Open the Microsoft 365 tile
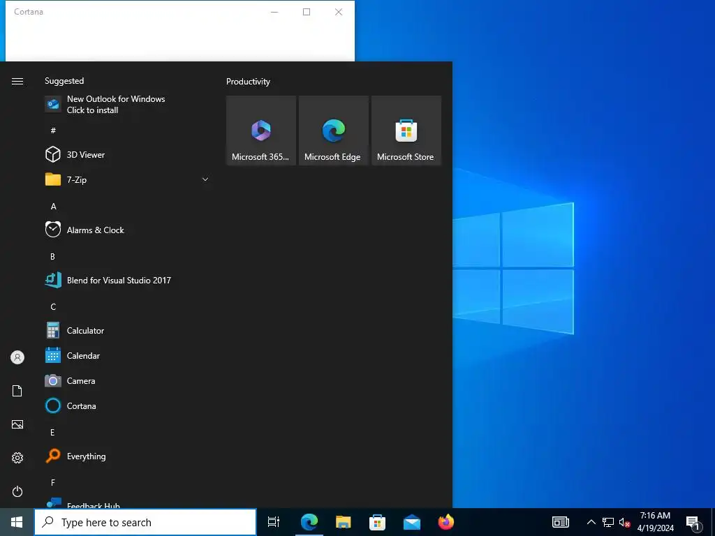 [261, 131]
